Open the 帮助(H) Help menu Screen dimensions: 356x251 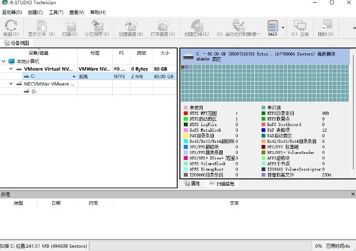coord(98,12)
